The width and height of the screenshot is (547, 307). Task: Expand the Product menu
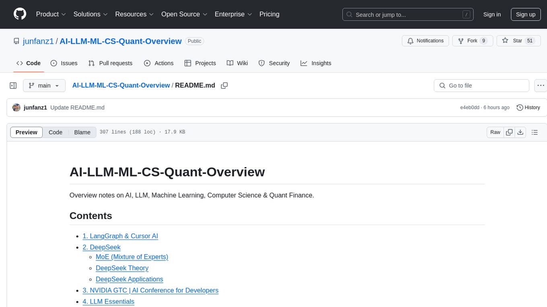(51, 14)
